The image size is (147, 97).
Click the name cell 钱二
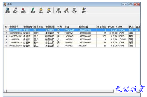(39, 46)
